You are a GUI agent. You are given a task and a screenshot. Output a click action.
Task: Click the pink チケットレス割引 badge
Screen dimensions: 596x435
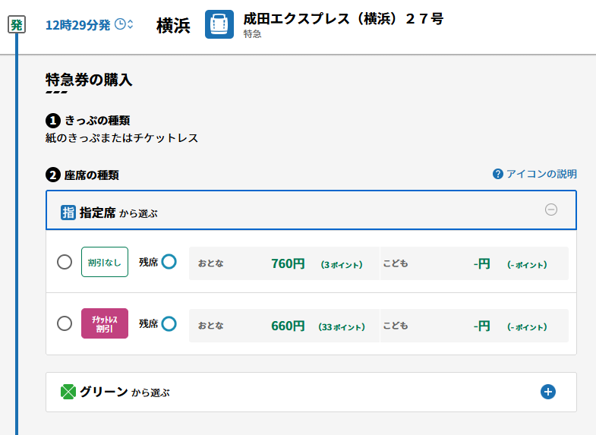tap(105, 323)
